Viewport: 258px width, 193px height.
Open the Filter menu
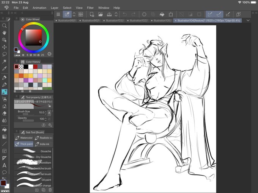90,8
